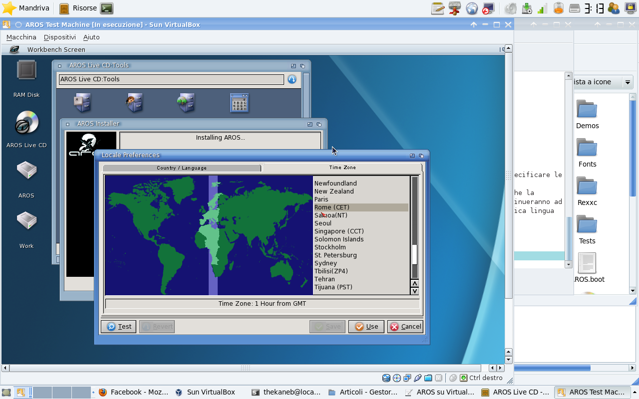Click the volume speaker tray icon
The width and height of the screenshot is (639, 399).
click(x=510, y=8)
